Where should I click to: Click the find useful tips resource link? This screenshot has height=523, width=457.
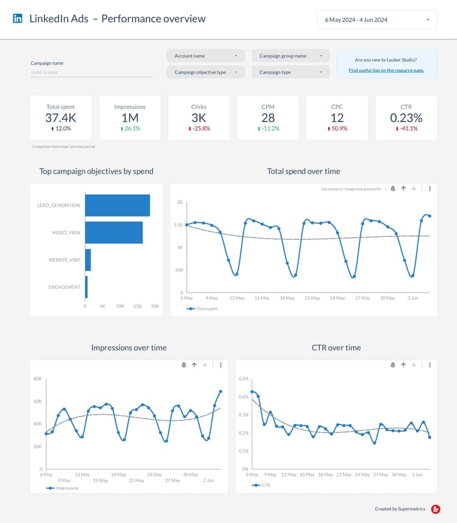[x=387, y=70]
